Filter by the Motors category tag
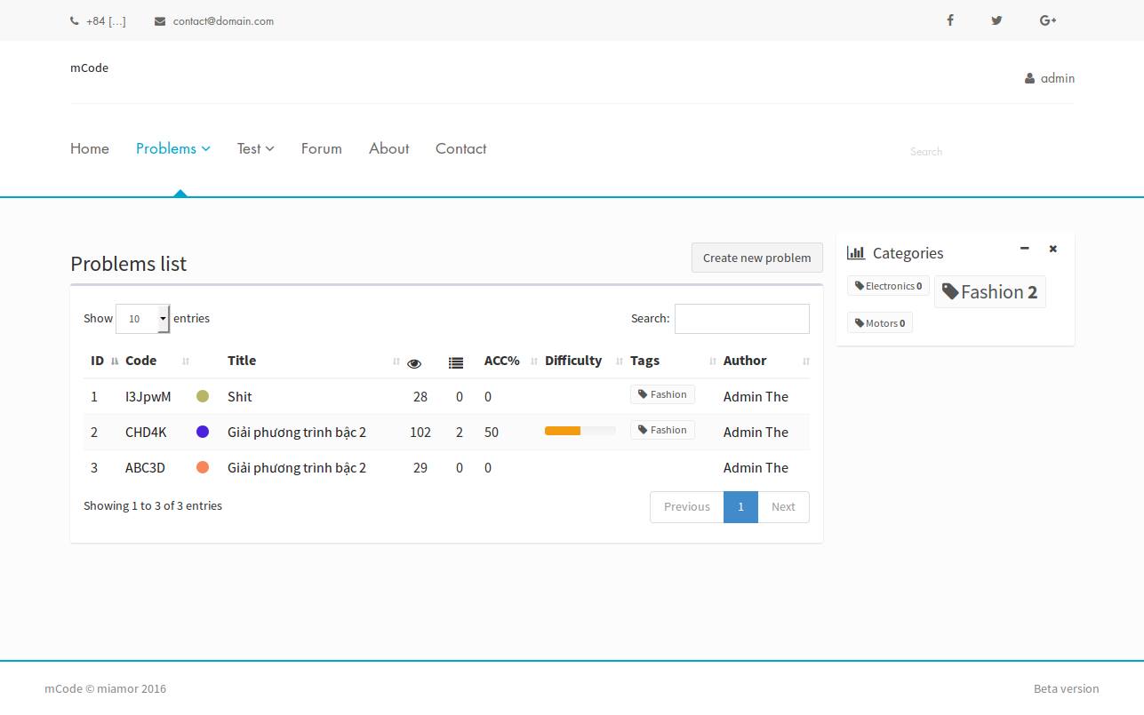Viewport: 1144px width, 715px height. [879, 323]
